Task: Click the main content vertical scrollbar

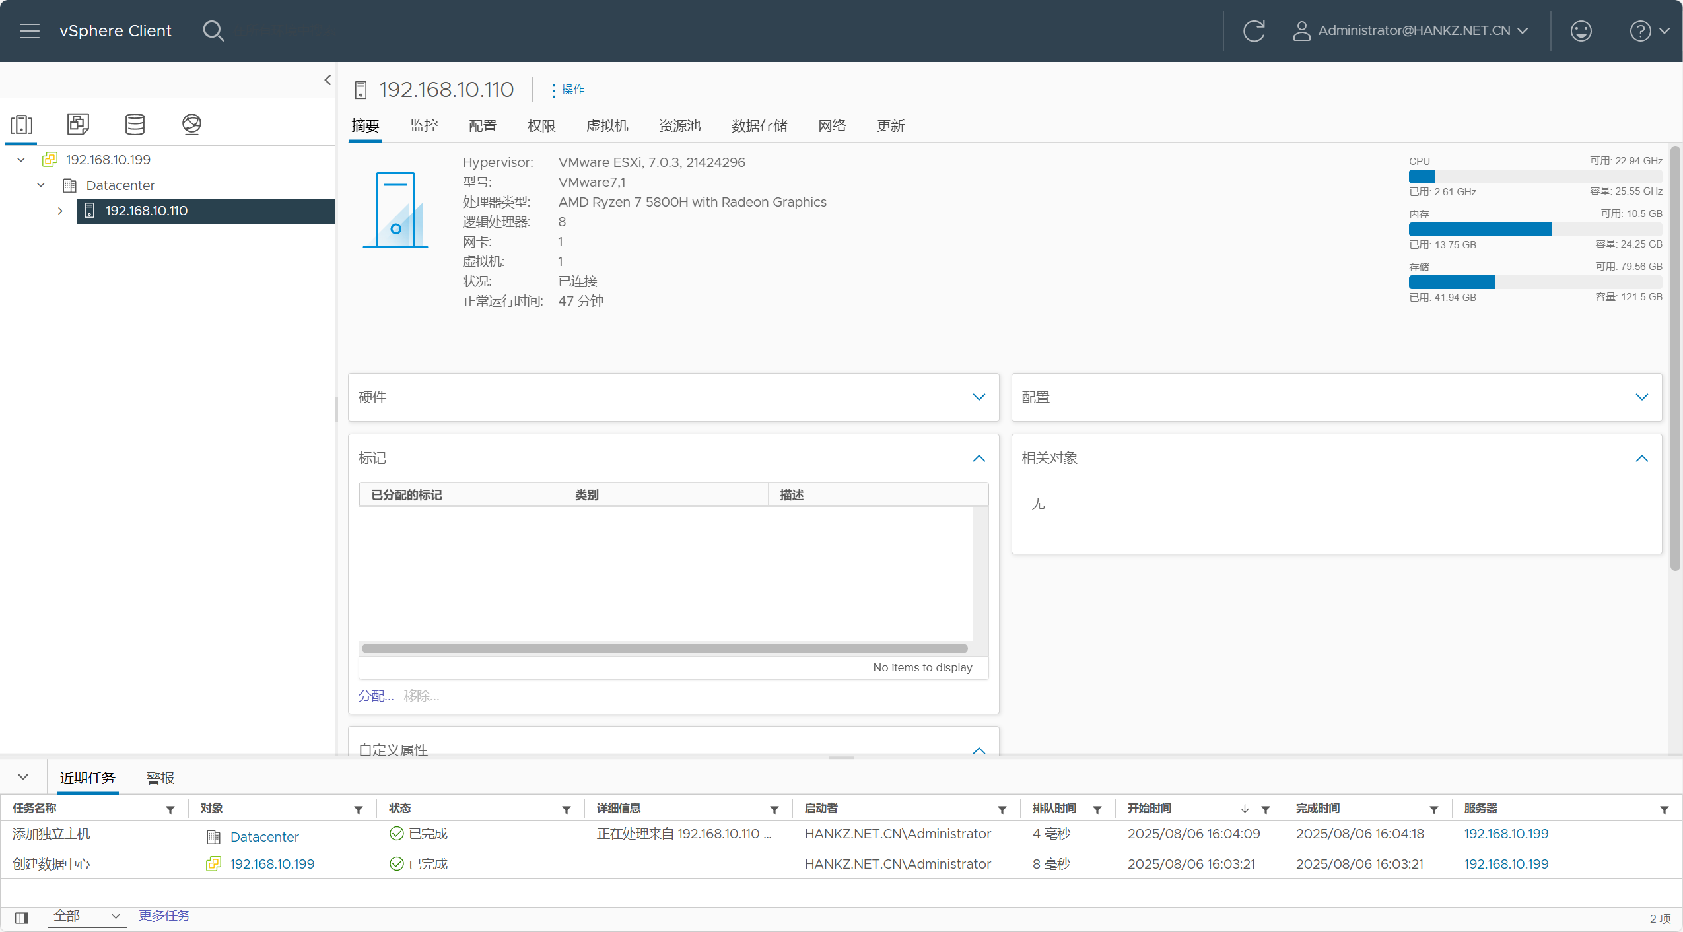Action: [1674, 358]
